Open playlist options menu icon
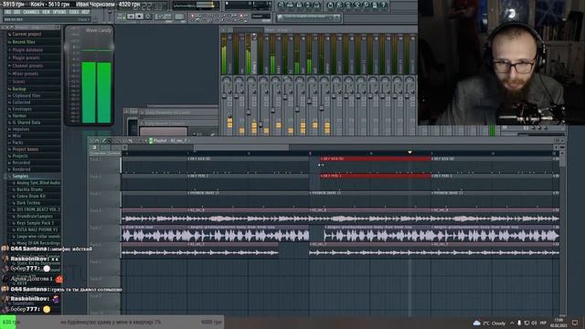 [x=91, y=141]
